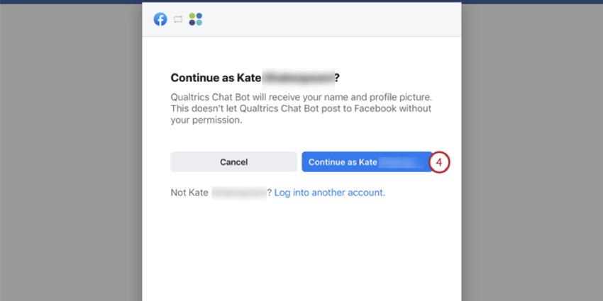Click the Qualtrics Chat Bot permission paragraph

coord(304,108)
